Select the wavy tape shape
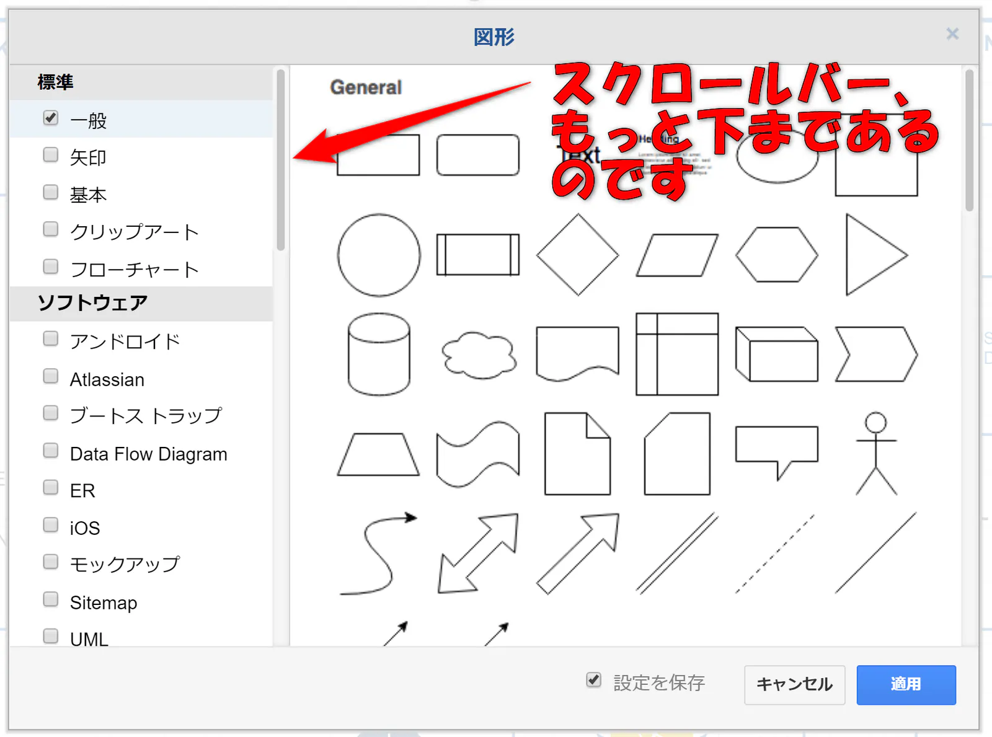 pos(478,454)
